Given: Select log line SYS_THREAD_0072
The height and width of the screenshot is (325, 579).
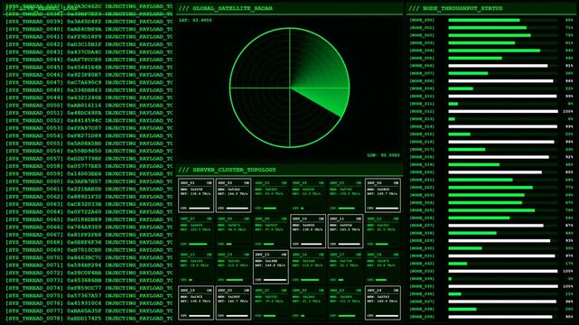Looking at the screenshot, I should click(89, 273).
